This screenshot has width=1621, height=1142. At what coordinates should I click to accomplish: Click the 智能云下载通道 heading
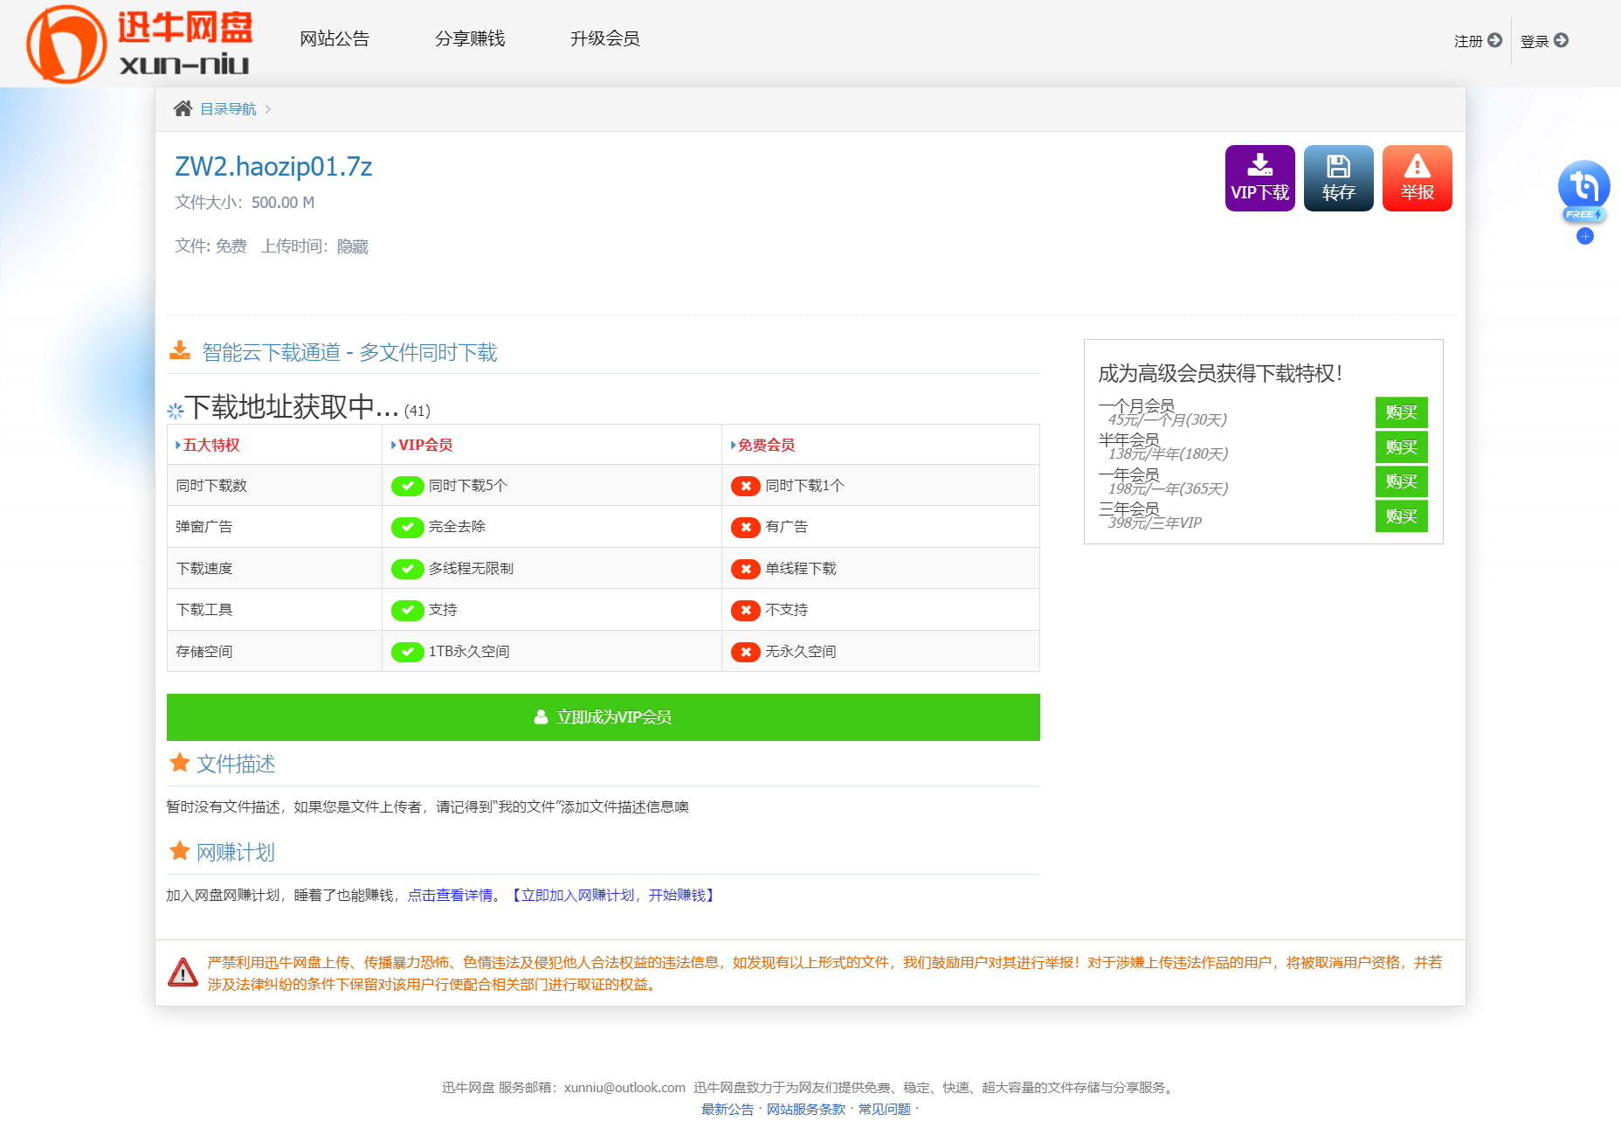349,352
